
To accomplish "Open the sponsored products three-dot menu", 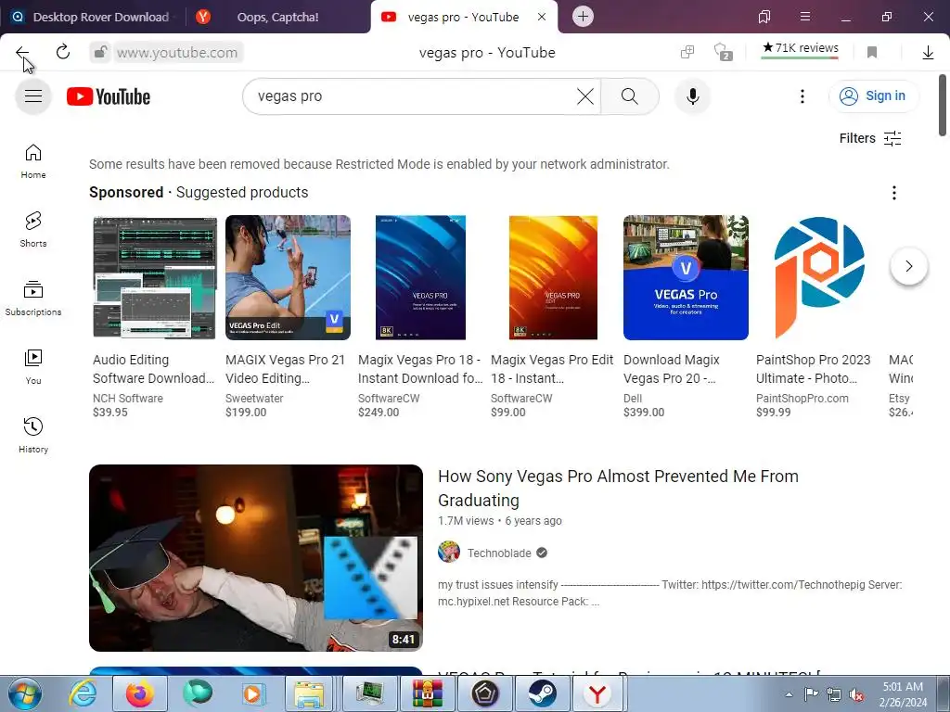I will pos(893,193).
